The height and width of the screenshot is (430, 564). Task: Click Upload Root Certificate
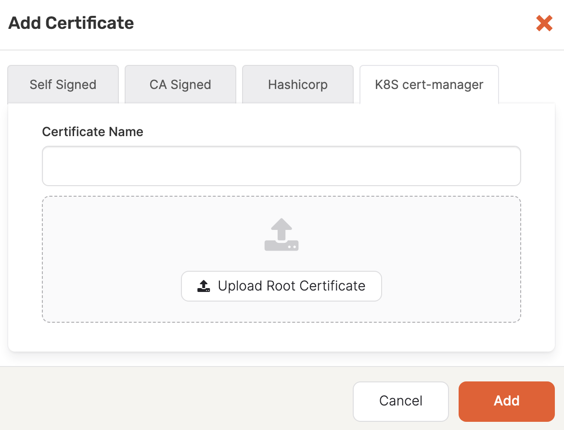click(281, 286)
